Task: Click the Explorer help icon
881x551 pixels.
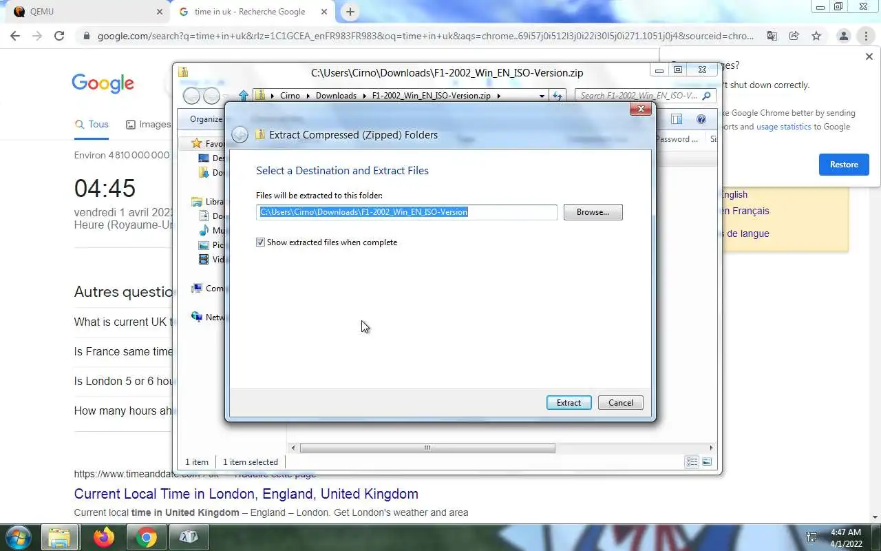Action: (701, 119)
